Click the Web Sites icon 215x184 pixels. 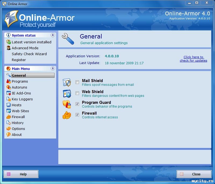pyautogui.click(x=9, y=111)
